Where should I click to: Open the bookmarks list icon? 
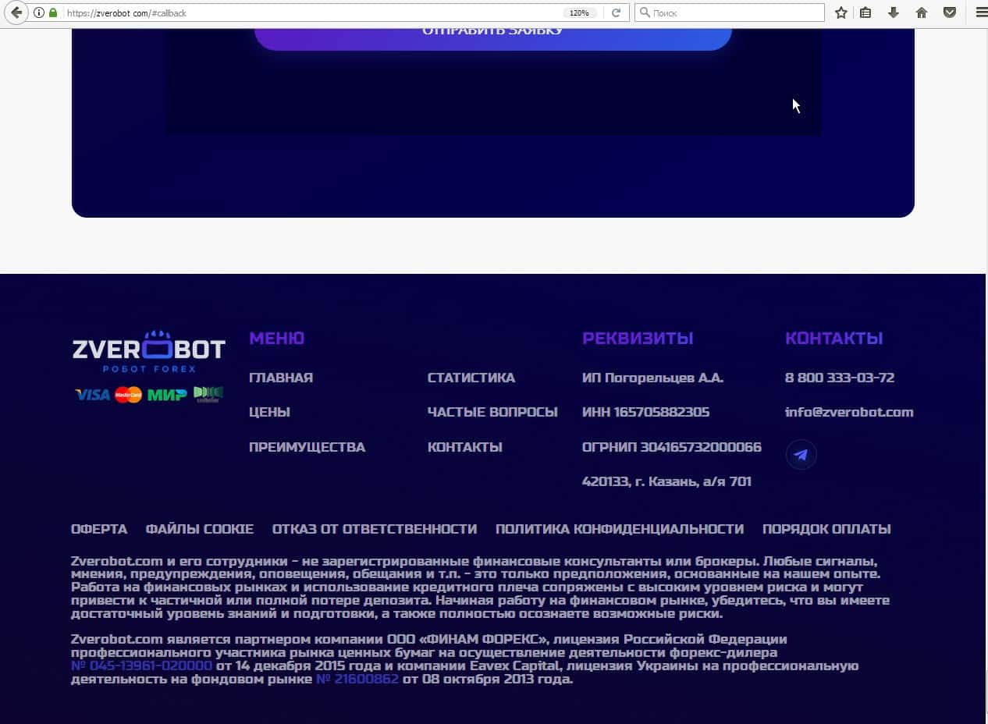(865, 12)
